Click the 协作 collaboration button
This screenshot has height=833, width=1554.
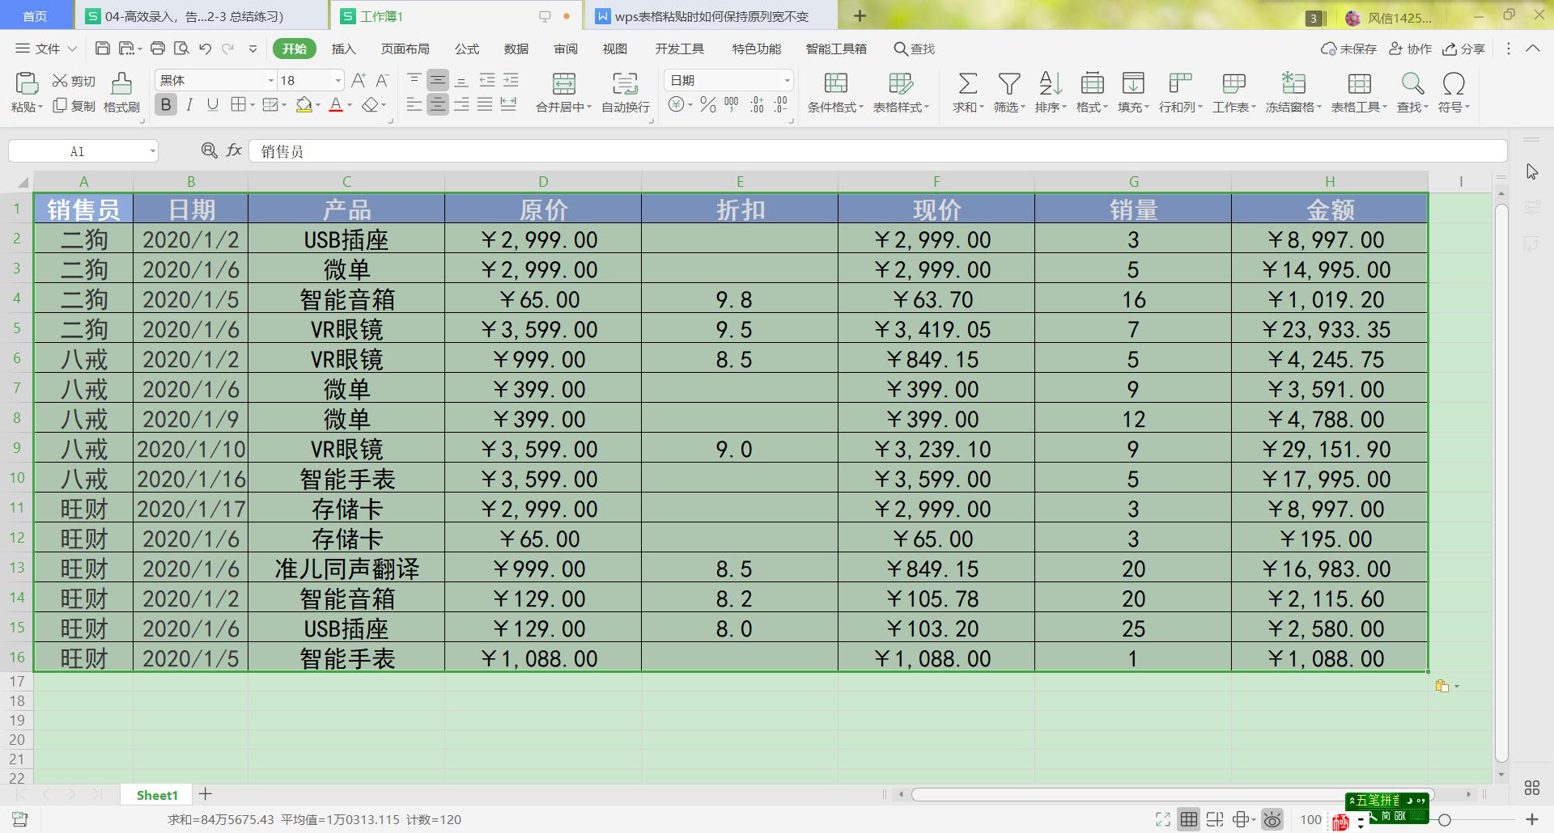(1410, 49)
